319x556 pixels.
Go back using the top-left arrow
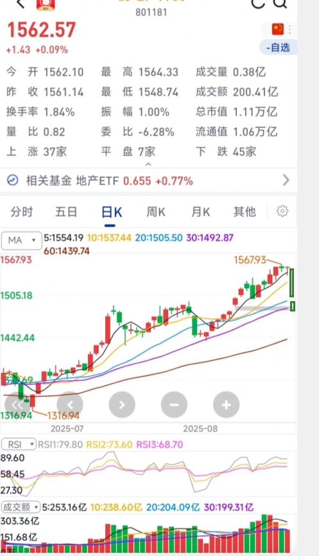21,4
